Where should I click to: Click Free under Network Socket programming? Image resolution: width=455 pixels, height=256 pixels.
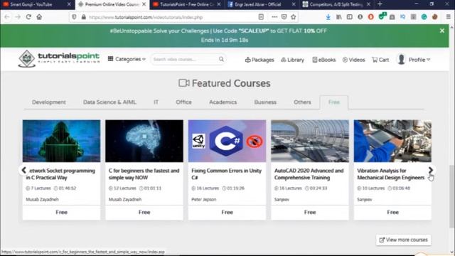point(62,212)
